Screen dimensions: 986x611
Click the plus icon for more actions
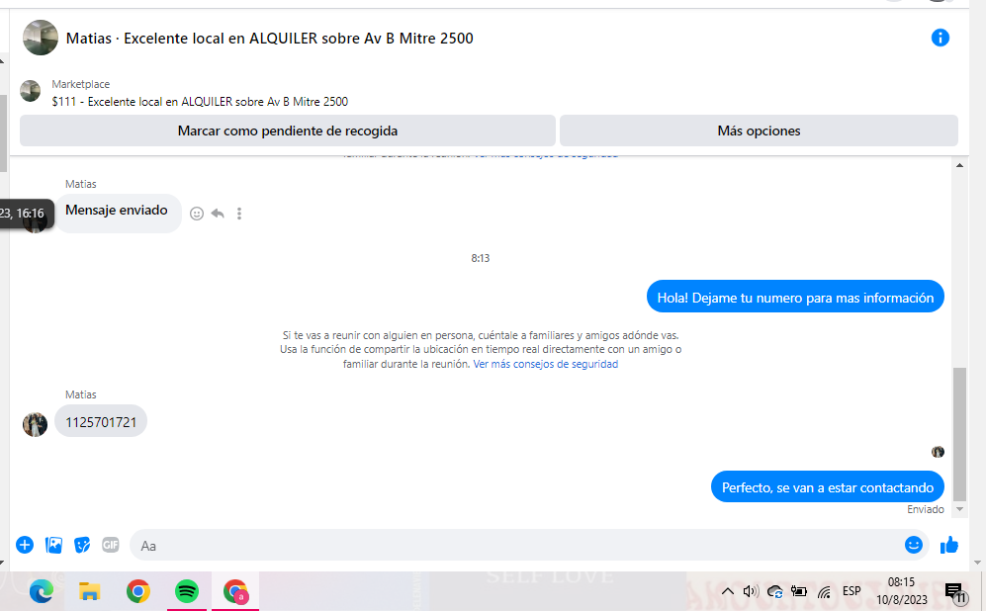(x=25, y=545)
